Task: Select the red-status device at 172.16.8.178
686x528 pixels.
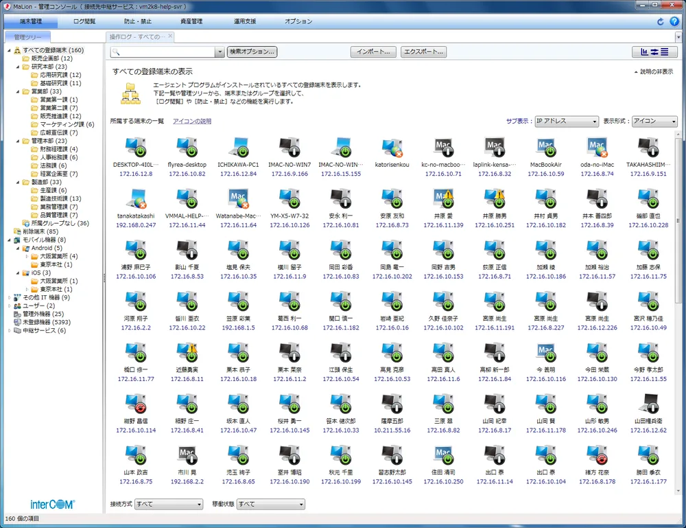Action: 598,455
